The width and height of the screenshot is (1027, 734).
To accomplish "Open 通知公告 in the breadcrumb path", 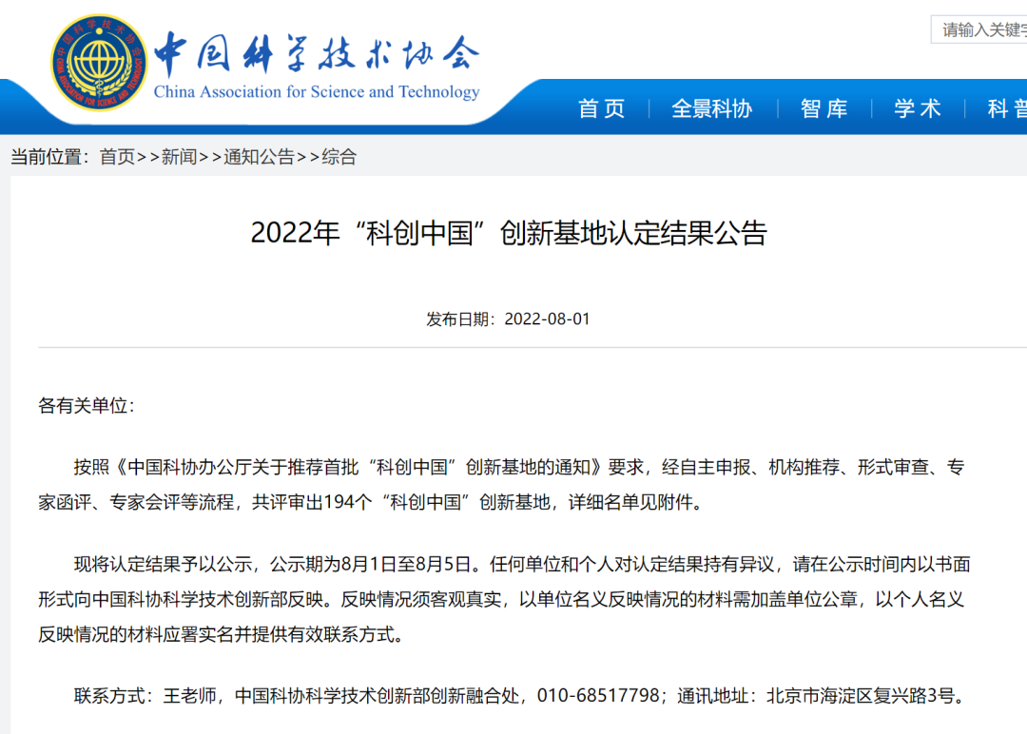I will coord(259,157).
